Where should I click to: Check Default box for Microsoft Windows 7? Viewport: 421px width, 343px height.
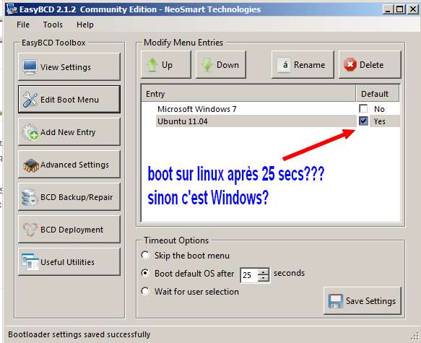pyautogui.click(x=363, y=109)
